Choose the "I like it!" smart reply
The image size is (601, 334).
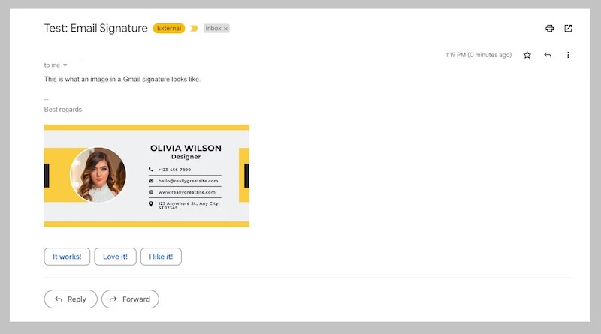[161, 257]
